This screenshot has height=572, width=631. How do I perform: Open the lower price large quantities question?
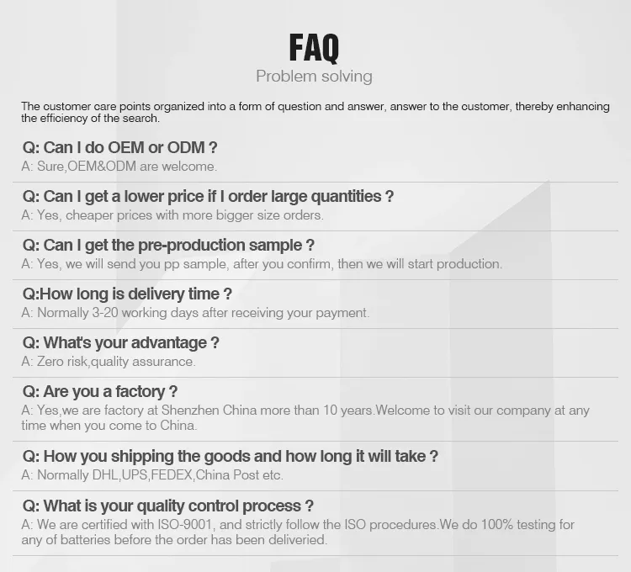tap(208, 197)
